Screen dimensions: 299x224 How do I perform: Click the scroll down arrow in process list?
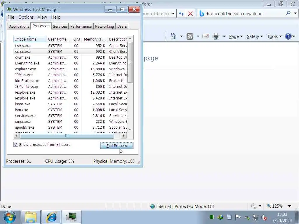pyautogui.click(x=130, y=129)
